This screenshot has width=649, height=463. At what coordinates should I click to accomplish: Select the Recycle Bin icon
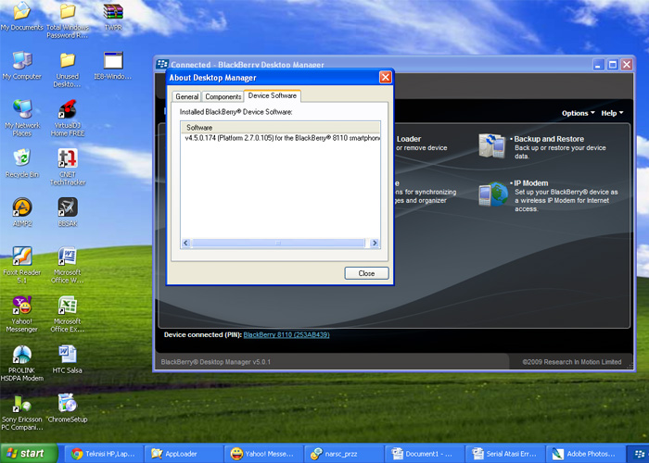pyautogui.click(x=21, y=158)
